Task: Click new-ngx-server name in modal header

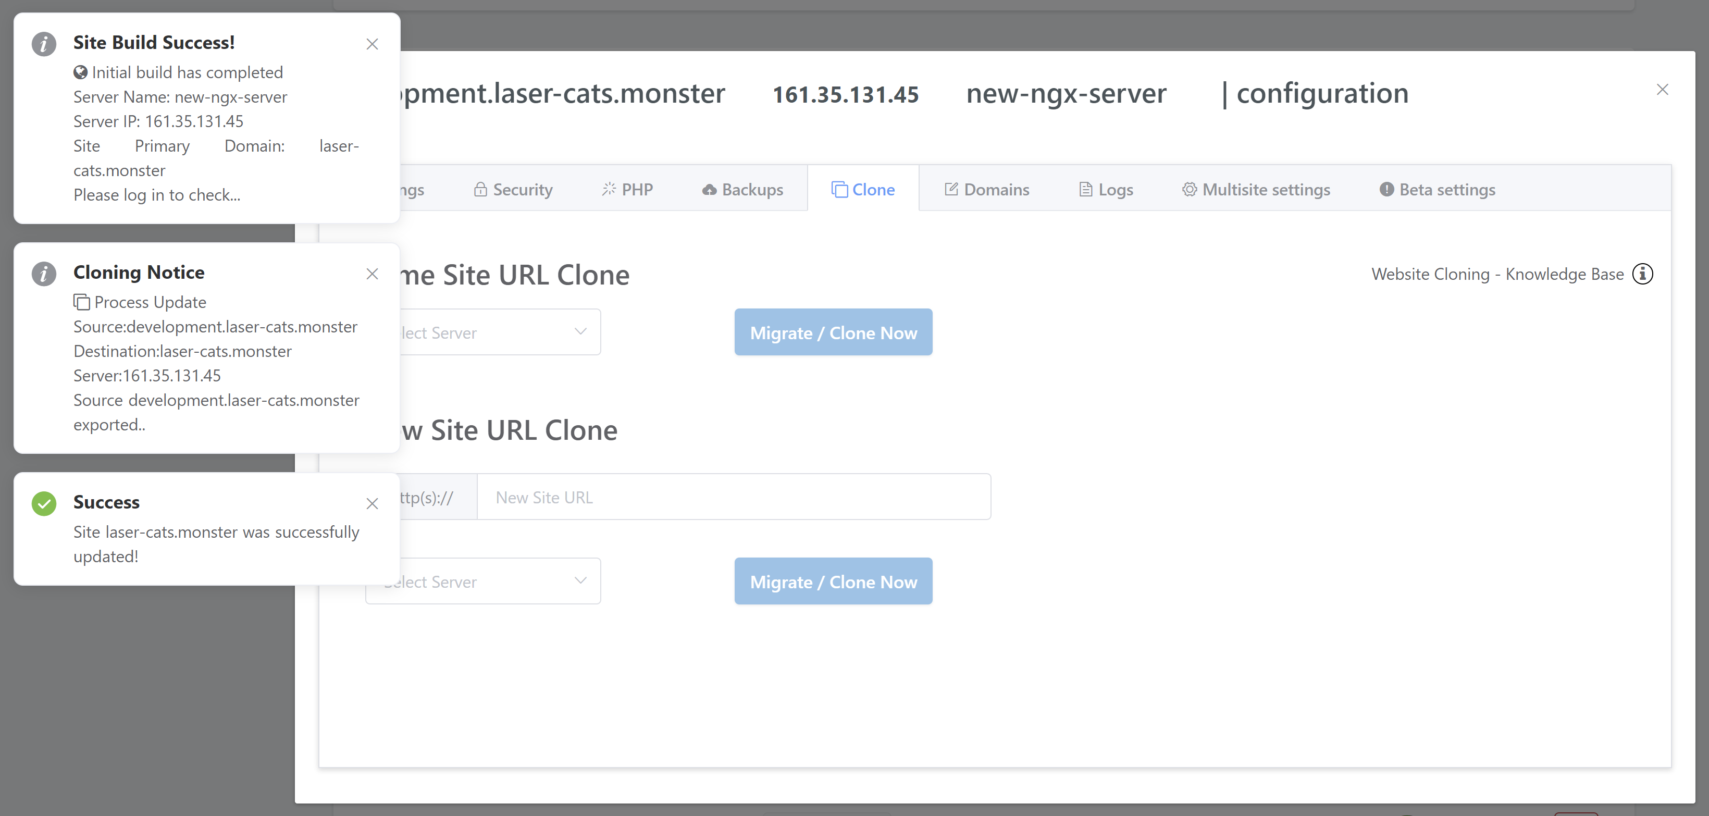Action: click(1066, 94)
